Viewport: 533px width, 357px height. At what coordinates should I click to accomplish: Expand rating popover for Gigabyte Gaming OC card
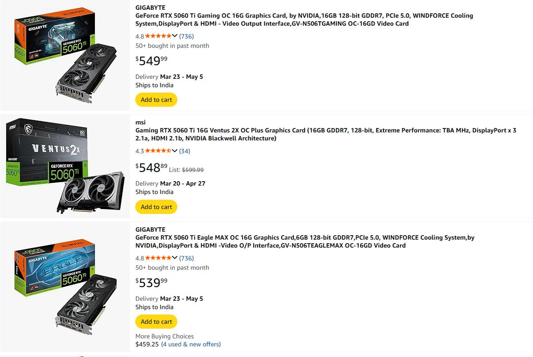tap(175, 36)
